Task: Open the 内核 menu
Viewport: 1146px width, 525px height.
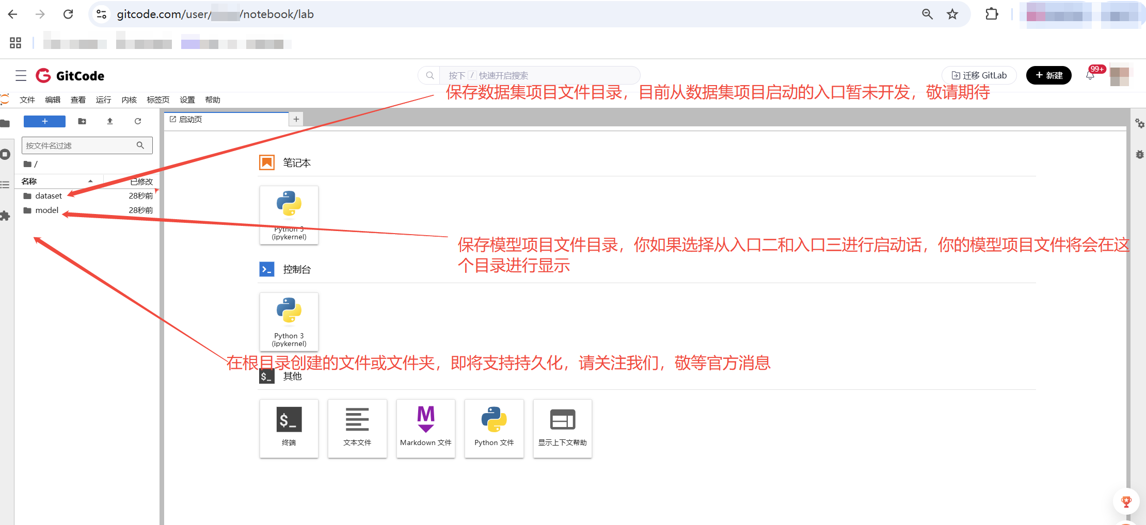Action: (129, 100)
